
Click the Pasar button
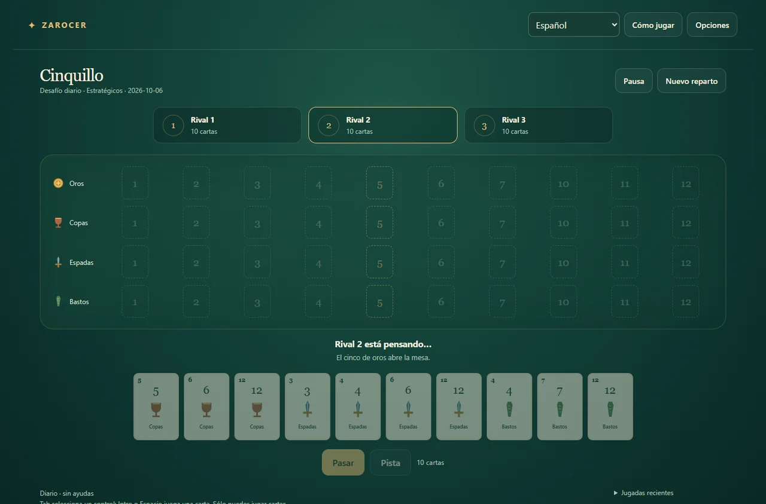click(343, 462)
